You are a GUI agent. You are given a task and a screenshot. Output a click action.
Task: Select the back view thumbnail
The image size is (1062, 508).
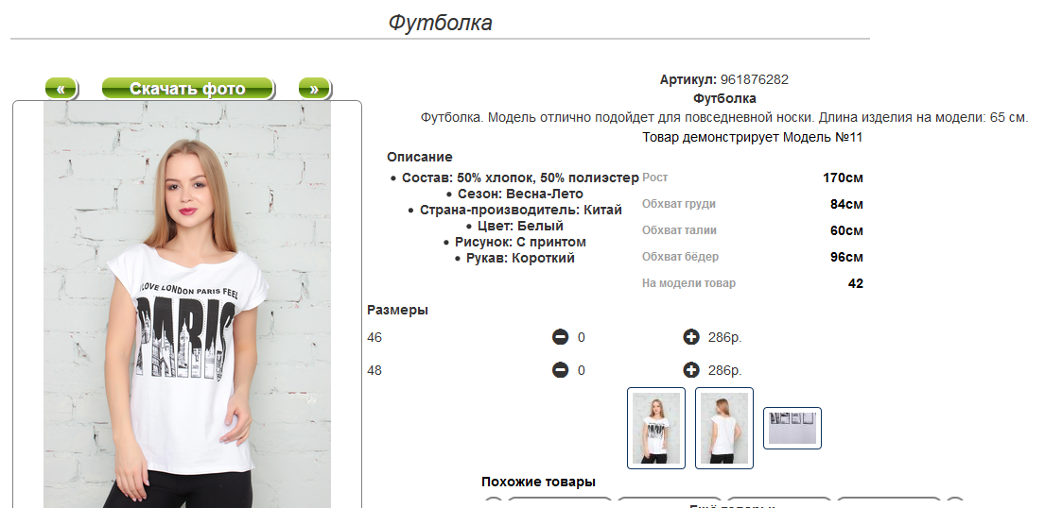(x=724, y=428)
